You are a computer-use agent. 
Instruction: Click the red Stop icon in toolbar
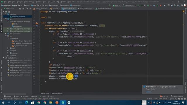(160, 5)
